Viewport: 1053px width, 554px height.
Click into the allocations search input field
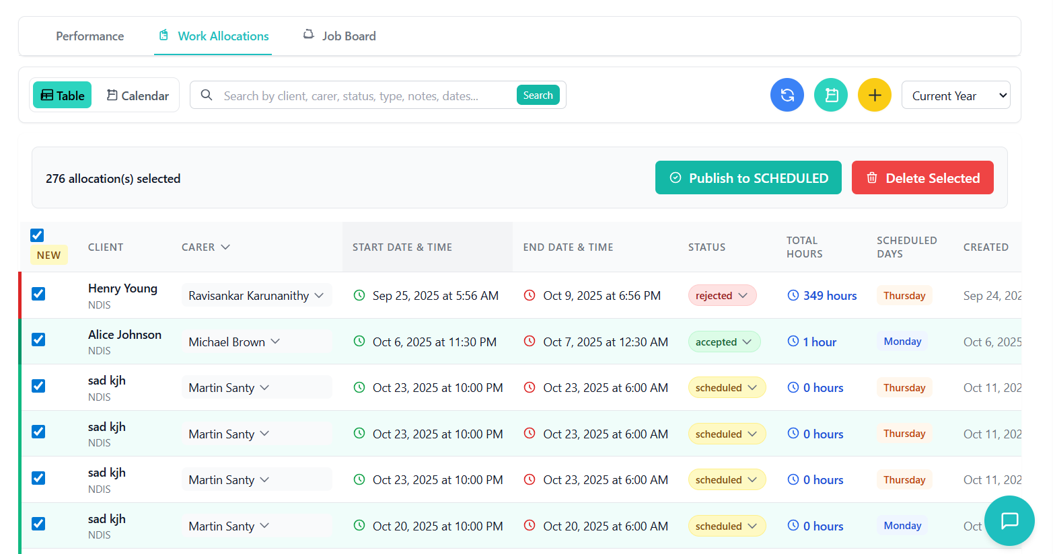coord(363,95)
